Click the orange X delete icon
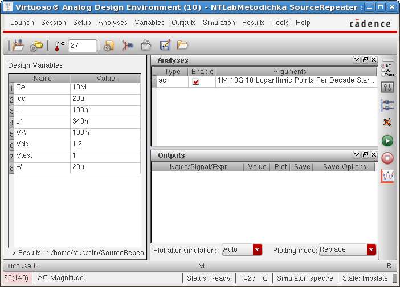The height and width of the screenshot is (287, 400). [387, 122]
